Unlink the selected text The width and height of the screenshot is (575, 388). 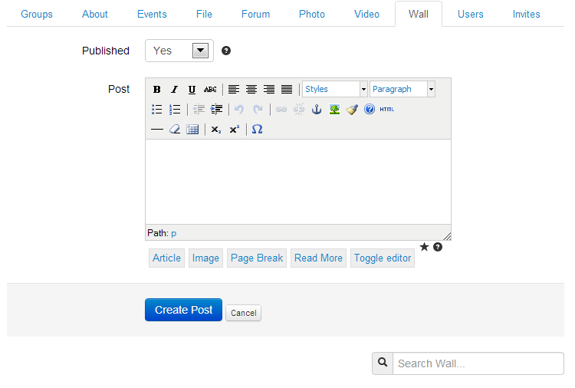(298, 110)
